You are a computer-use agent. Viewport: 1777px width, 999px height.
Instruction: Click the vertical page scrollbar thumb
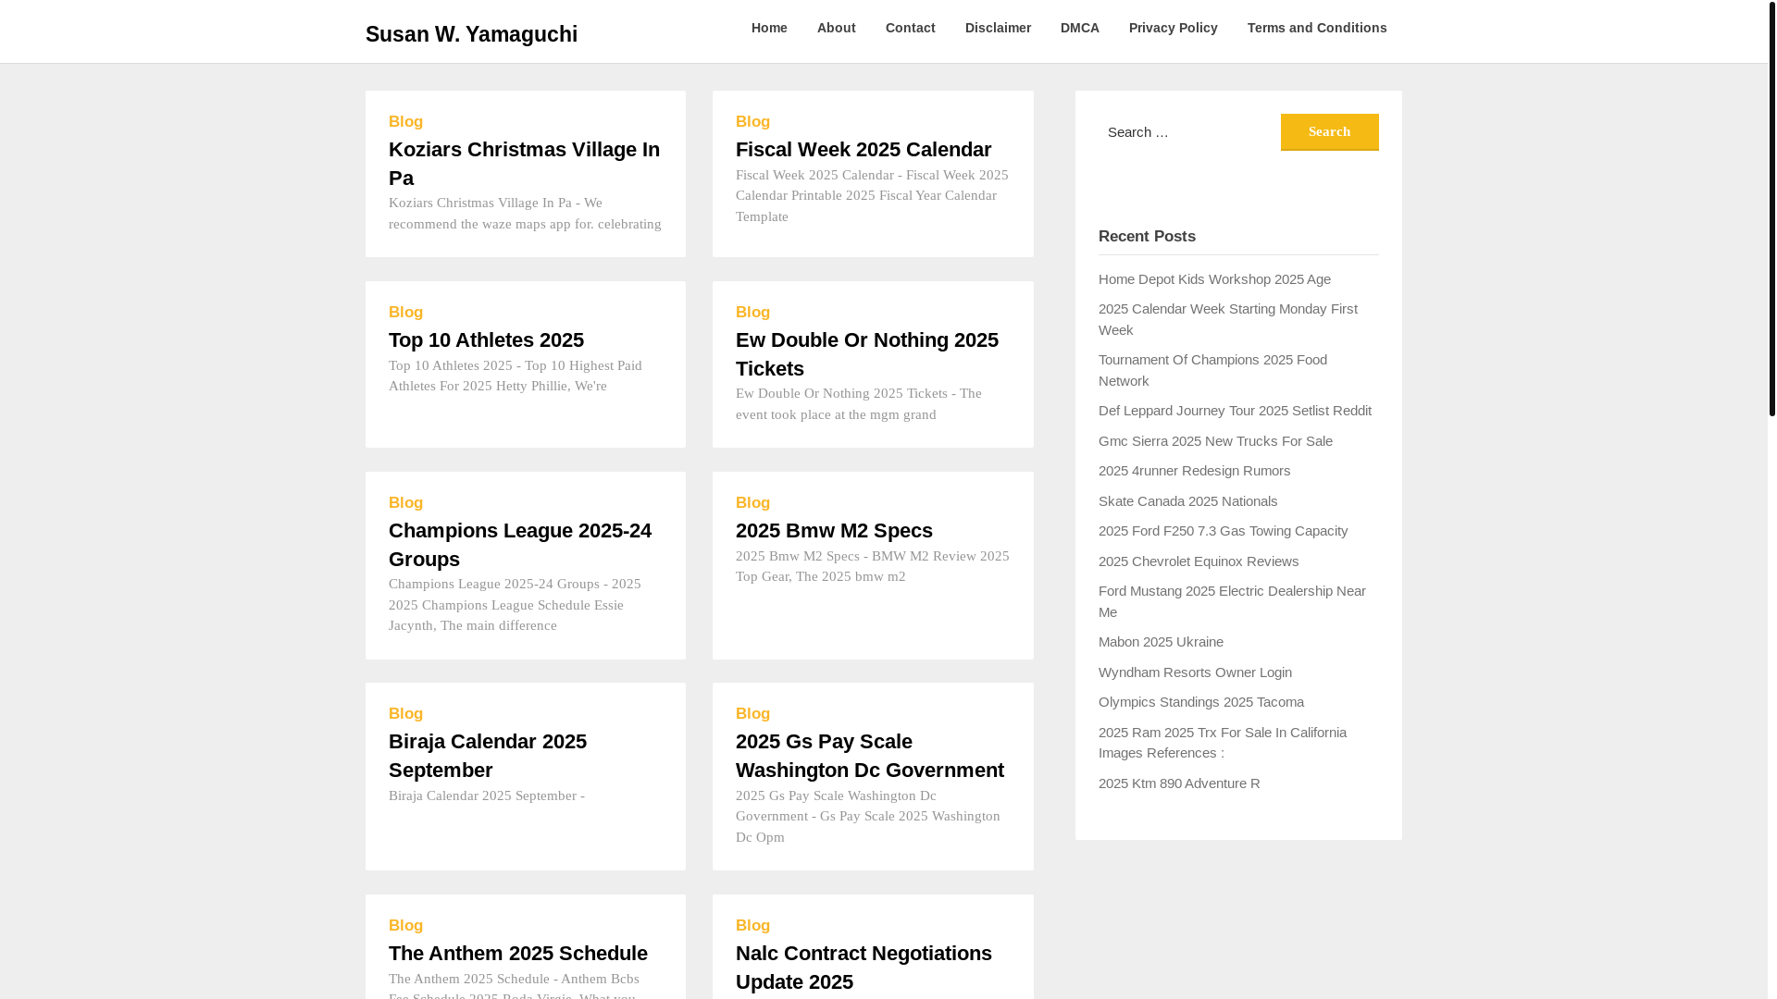[x=1771, y=208]
